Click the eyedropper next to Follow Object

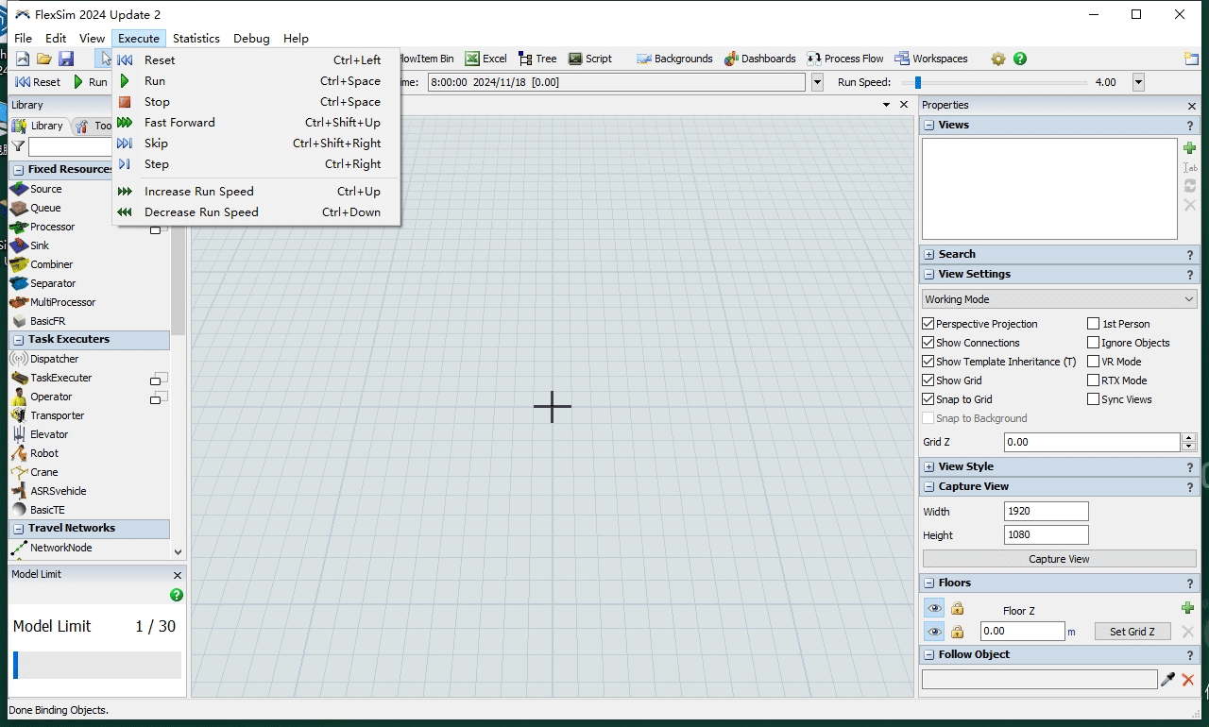(1168, 679)
